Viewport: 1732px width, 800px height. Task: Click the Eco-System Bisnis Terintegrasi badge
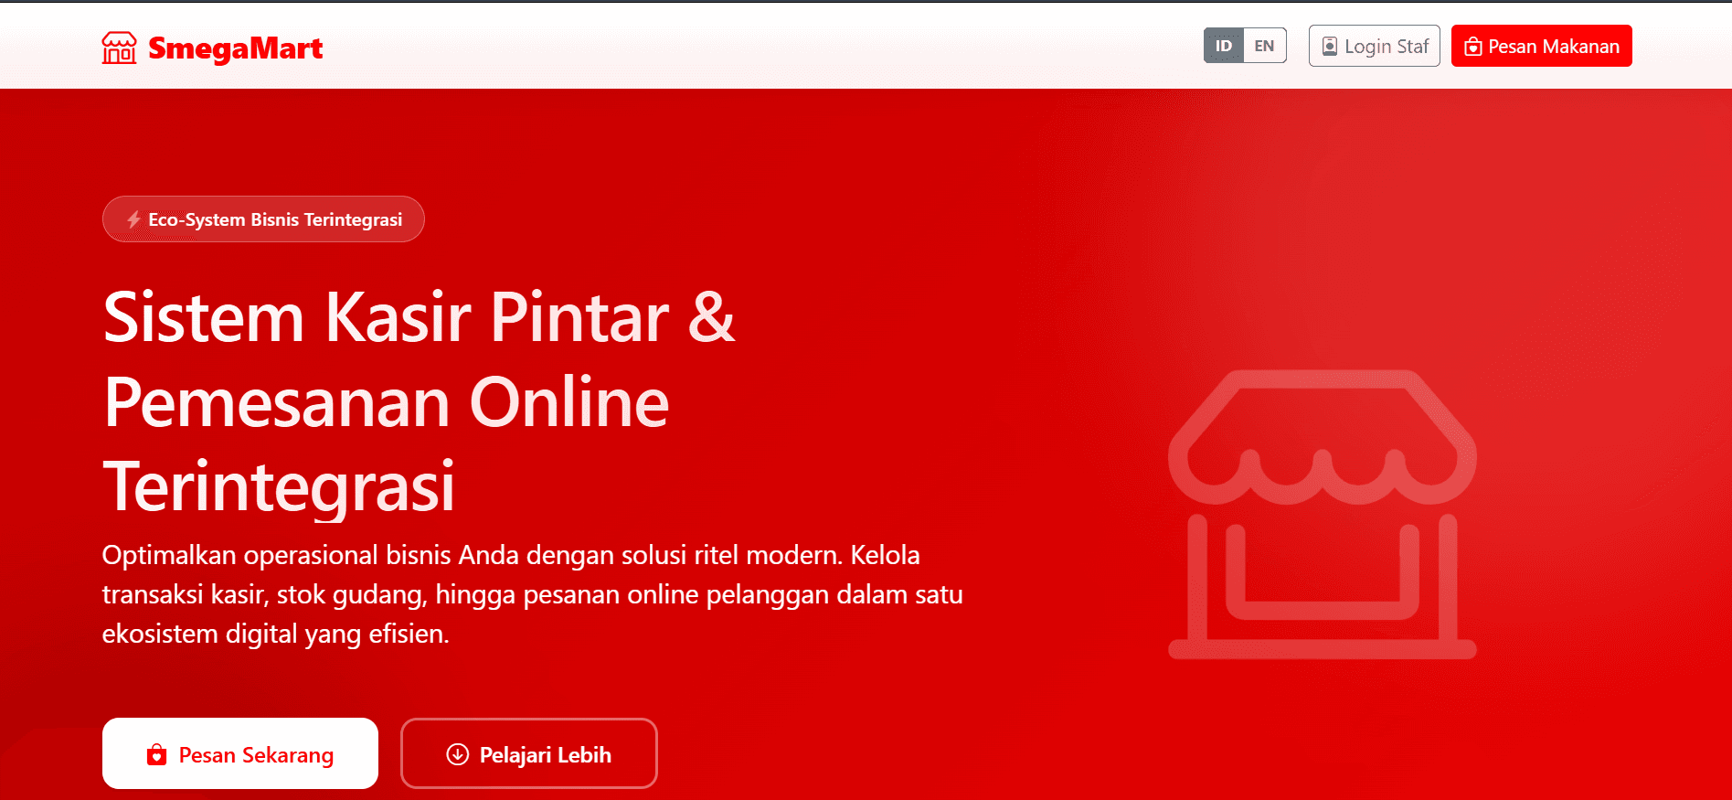click(x=263, y=219)
